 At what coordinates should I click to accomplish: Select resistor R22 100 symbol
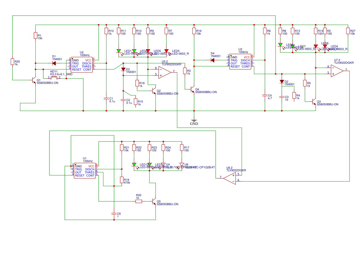pos(134,148)
